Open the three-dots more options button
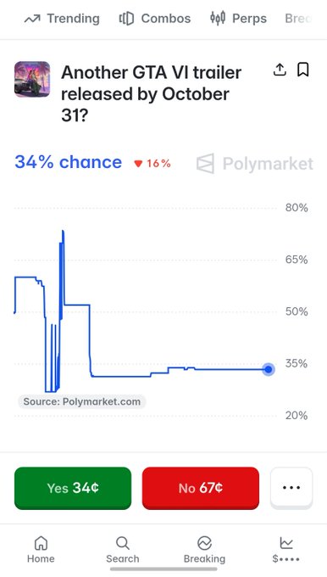Image resolution: width=327 pixels, height=577 pixels. pos(291,488)
